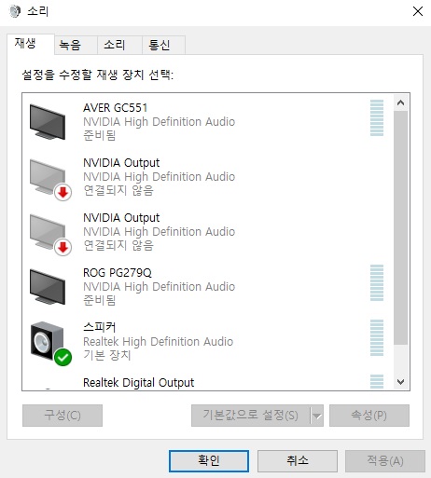Click the green default-device checkmark badge
431x478 pixels.
(63, 357)
